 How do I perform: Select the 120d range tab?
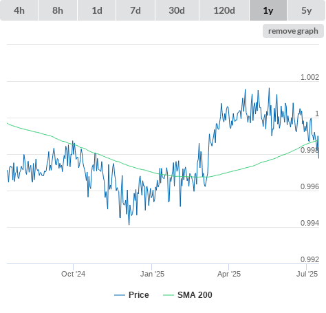coord(224,10)
